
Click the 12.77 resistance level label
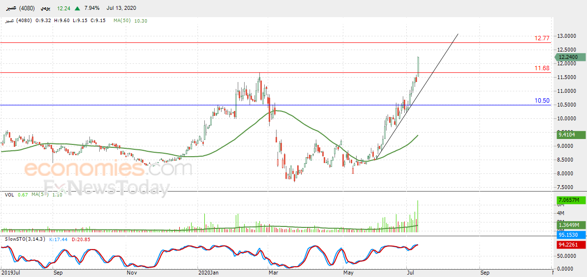coord(542,38)
